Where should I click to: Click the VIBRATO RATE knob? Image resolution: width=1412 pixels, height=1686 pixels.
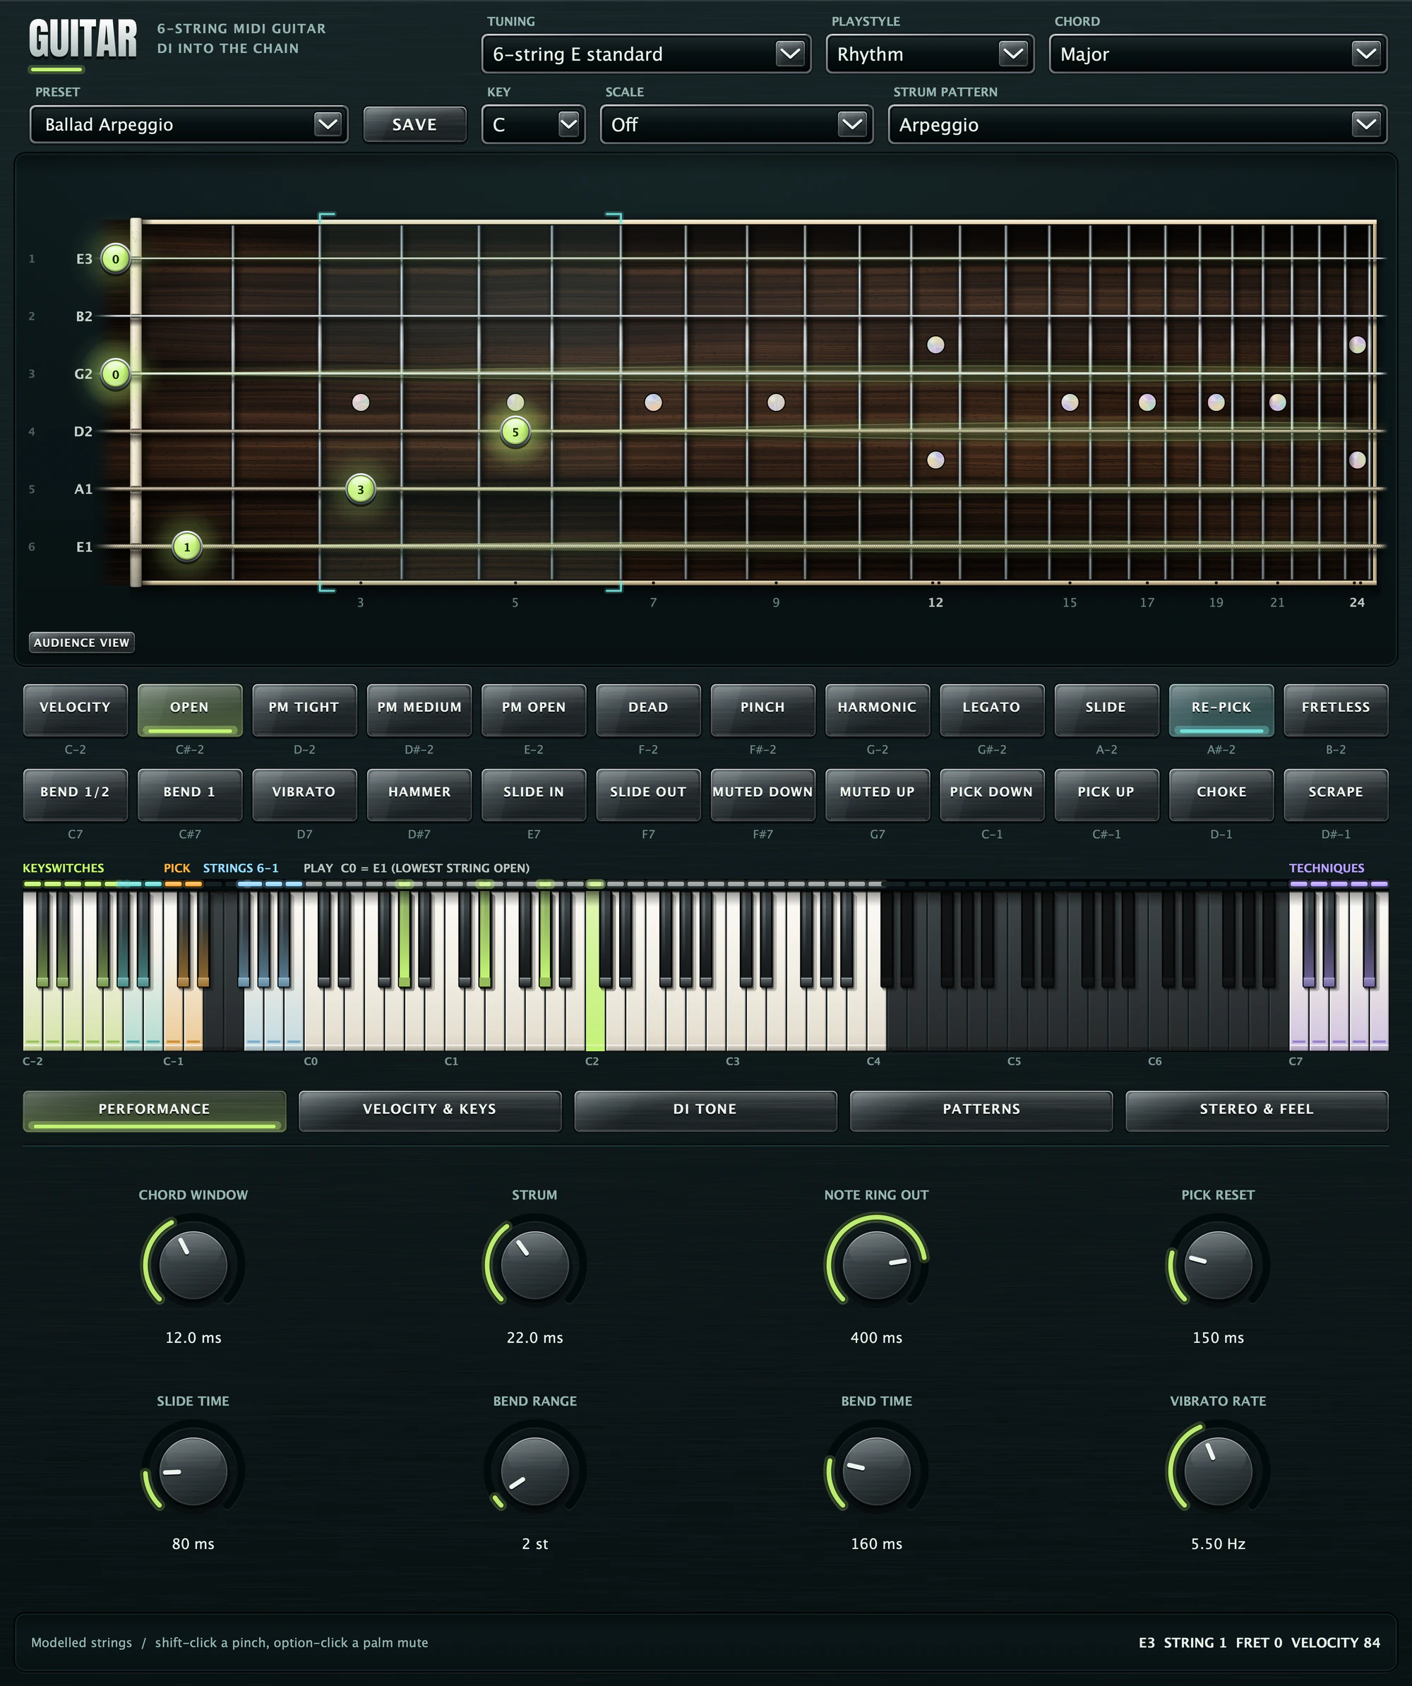1218,1471
